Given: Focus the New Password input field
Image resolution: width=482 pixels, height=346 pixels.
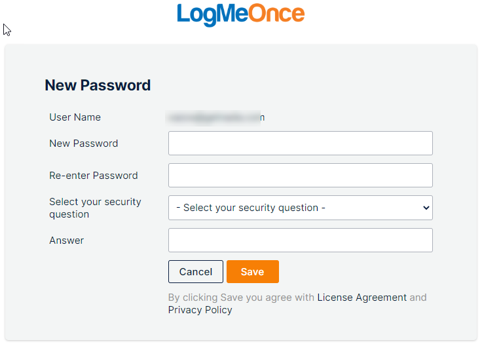Looking at the screenshot, I should click(x=301, y=144).
